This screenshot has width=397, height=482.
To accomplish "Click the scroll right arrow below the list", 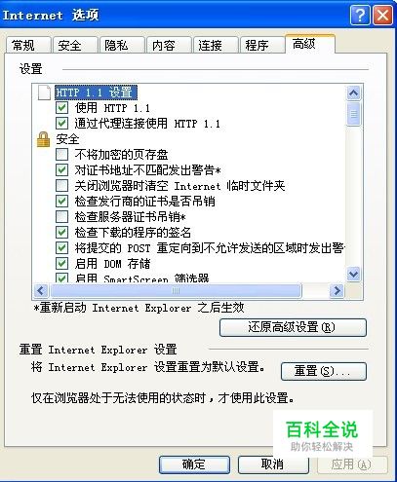I will click(x=337, y=291).
